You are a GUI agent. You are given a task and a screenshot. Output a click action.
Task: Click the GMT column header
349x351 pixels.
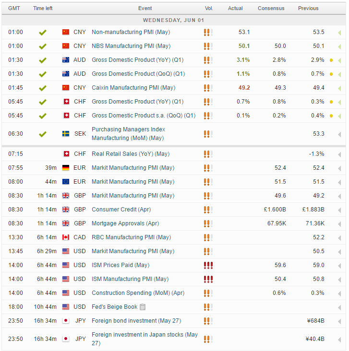[x=14, y=8]
